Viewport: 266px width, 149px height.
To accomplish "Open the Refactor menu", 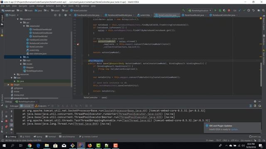I will [x=50, y=6].
